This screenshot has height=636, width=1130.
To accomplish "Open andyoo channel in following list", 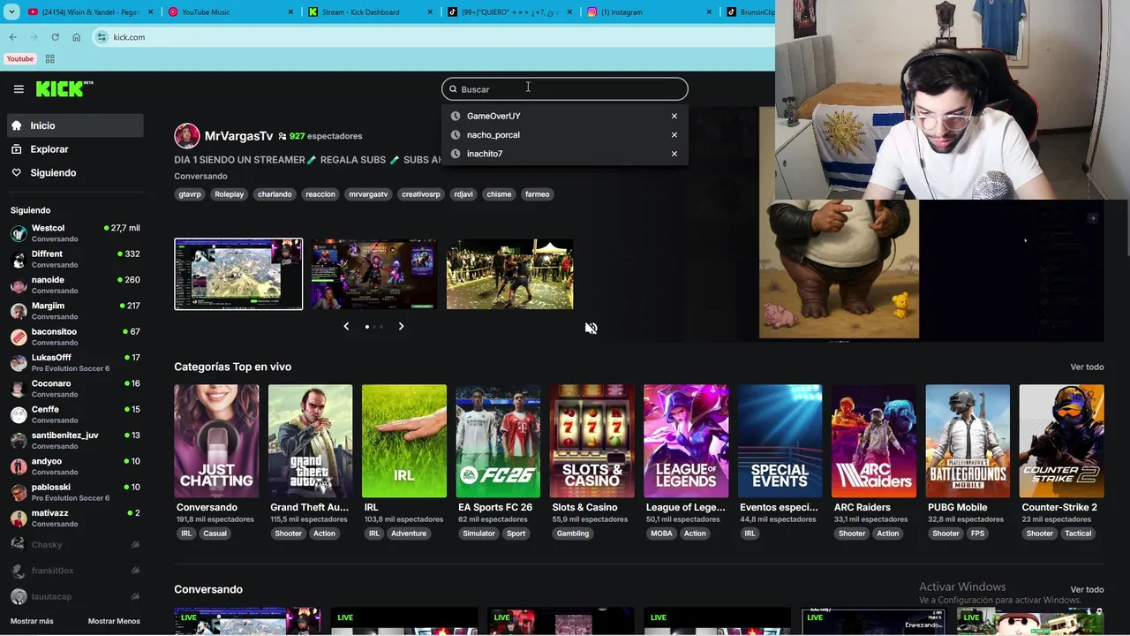I will (x=75, y=466).
